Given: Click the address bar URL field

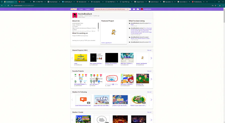Looking at the screenshot, I should tap(112, 5).
